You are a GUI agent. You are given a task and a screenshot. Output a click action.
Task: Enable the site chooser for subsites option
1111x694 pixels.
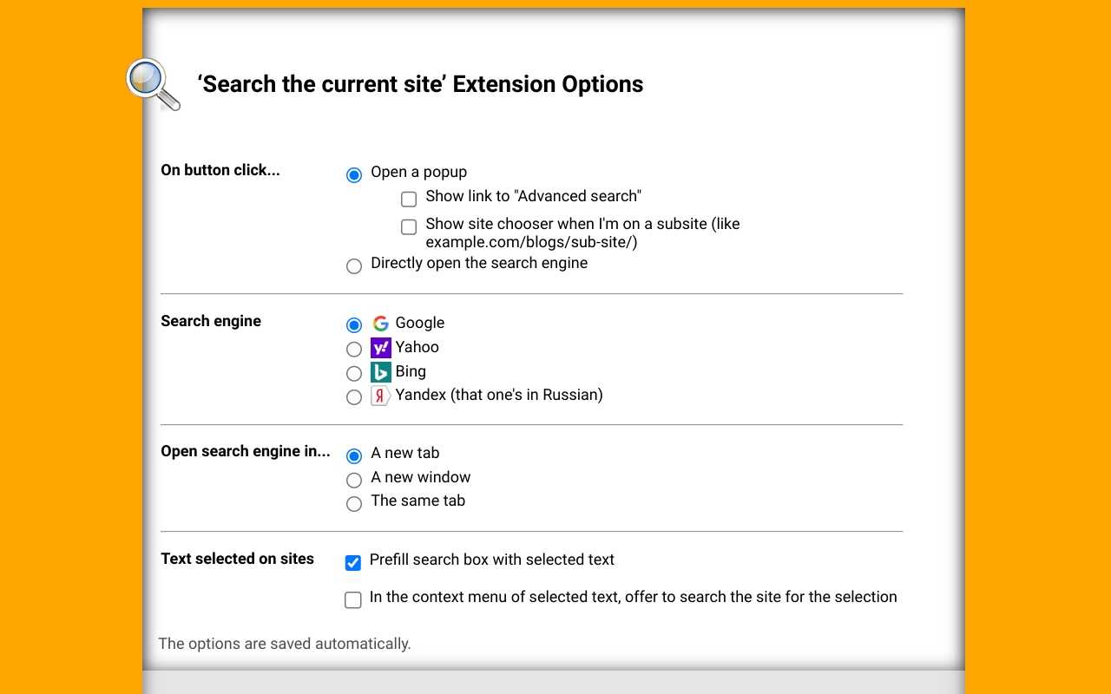pyautogui.click(x=408, y=226)
